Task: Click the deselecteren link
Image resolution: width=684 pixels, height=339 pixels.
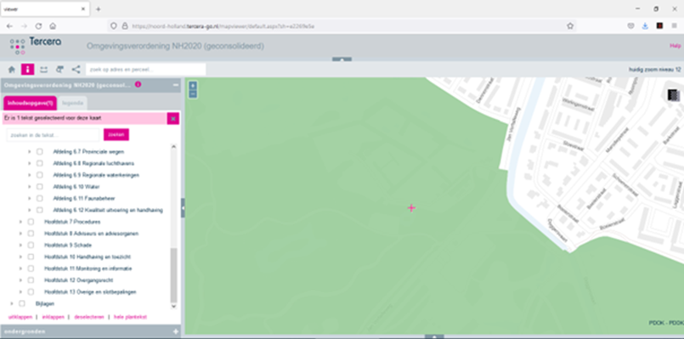Action: (x=89, y=317)
